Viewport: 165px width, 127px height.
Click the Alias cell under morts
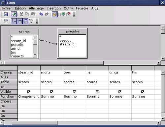click(52, 77)
